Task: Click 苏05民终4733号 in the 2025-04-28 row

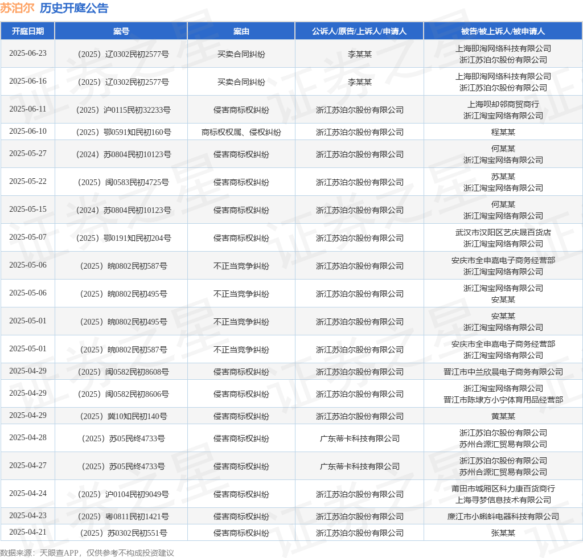Action: pyautogui.click(x=137, y=438)
